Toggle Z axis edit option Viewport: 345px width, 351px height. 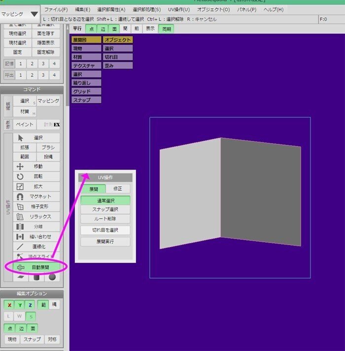click(30, 305)
